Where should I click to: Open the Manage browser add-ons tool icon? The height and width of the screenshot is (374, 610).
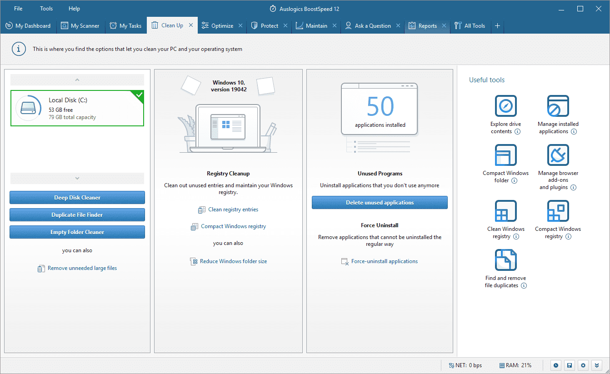click(x=558, y=155)
